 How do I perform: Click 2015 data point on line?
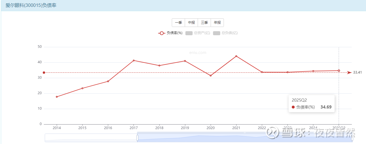[x=82, y=88]
